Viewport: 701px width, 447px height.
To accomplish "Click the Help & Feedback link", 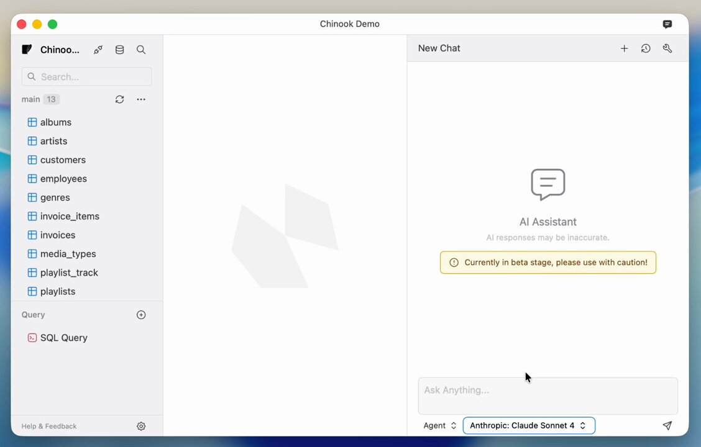I will coord(49,427).
